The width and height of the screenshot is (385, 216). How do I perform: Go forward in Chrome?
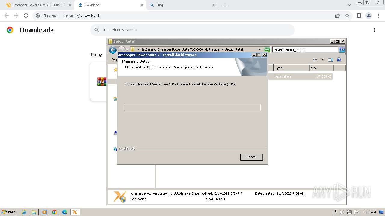(x=16, y=16)
